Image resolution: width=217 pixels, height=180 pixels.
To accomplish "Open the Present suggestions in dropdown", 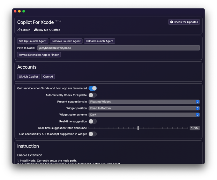I will [144, 102].
